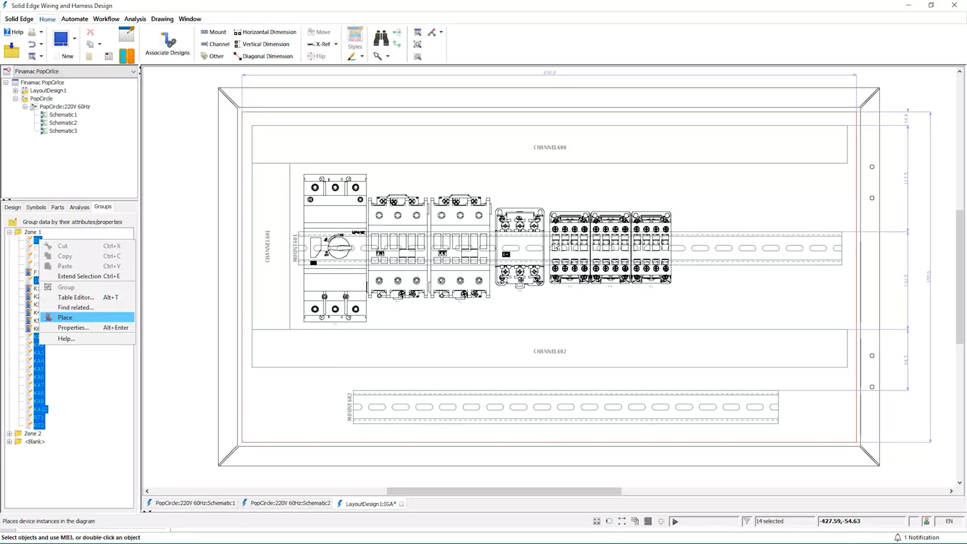Choose Properties... from the context menu
This screenshot has height=544, width=967.
click(87, 328)
